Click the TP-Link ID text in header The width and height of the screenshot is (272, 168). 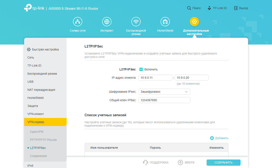click(220, 8)
